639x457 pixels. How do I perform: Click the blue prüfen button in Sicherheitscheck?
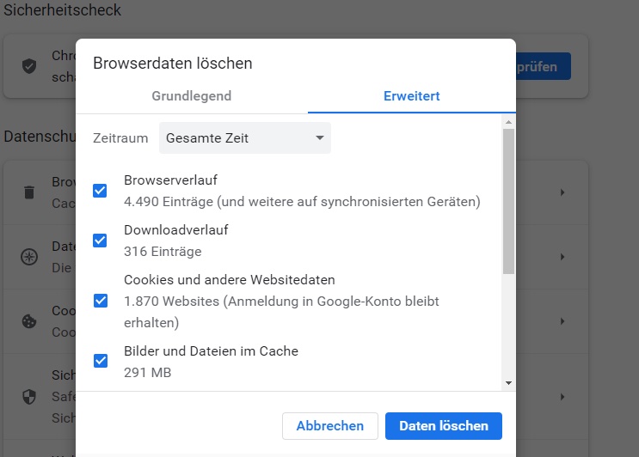coord(542,66)
